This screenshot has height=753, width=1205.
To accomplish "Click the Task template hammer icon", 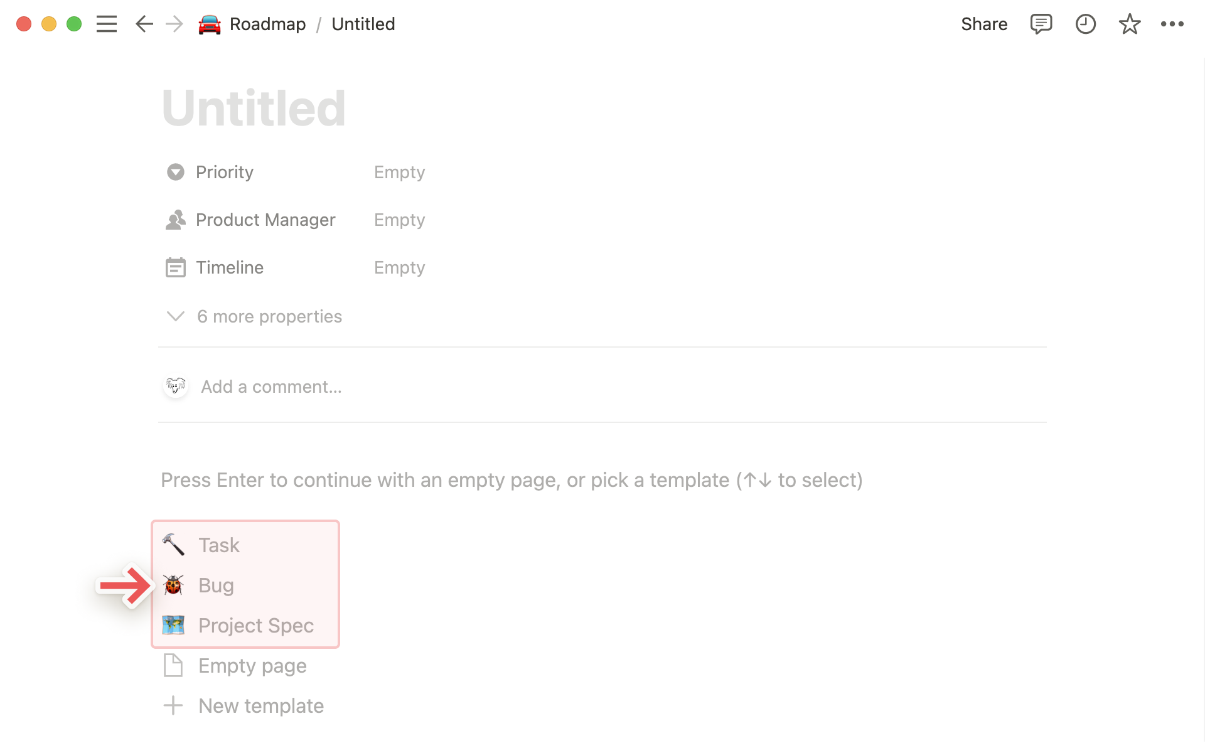I will [173, 544].
